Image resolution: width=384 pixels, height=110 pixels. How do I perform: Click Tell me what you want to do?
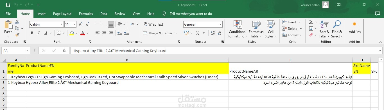(x=191, y=14)
